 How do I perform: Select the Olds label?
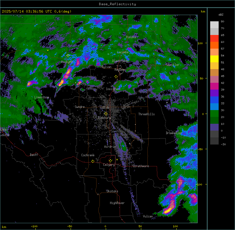pyautogui.click(x=106, y=108)
